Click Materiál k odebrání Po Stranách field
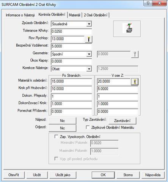 click(71, 82)
